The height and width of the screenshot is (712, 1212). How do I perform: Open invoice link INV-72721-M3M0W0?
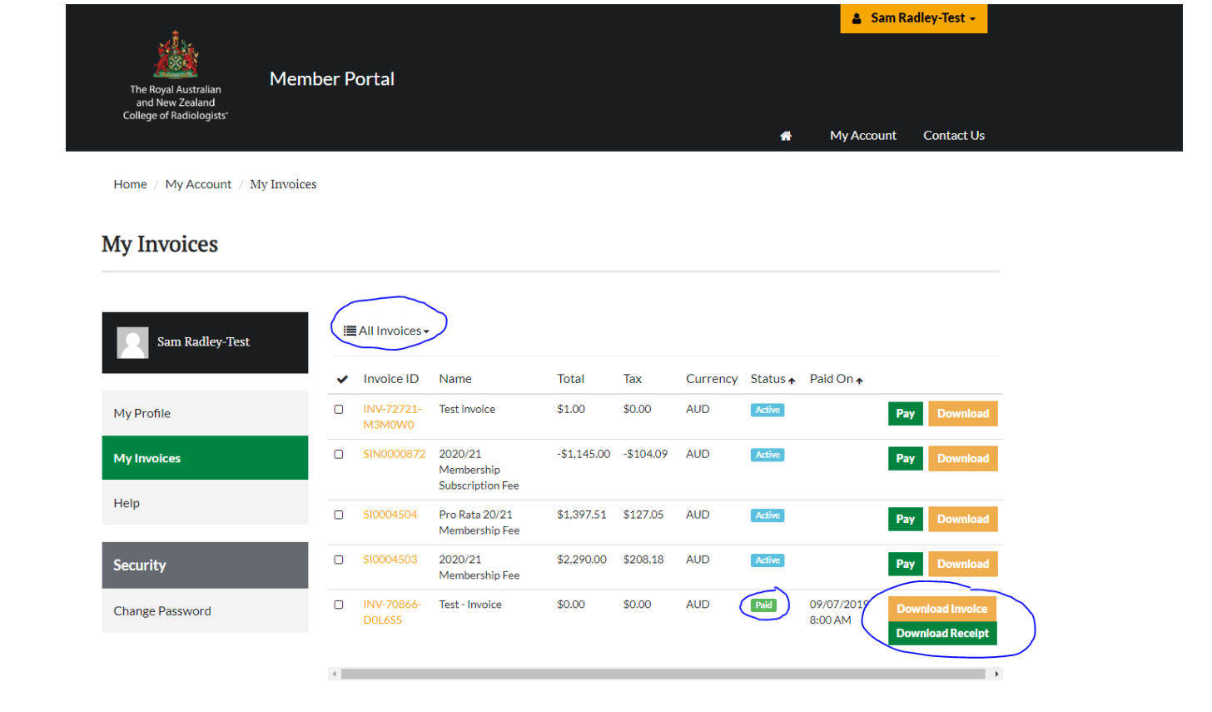pyautogui.click(x=392, y=416)
